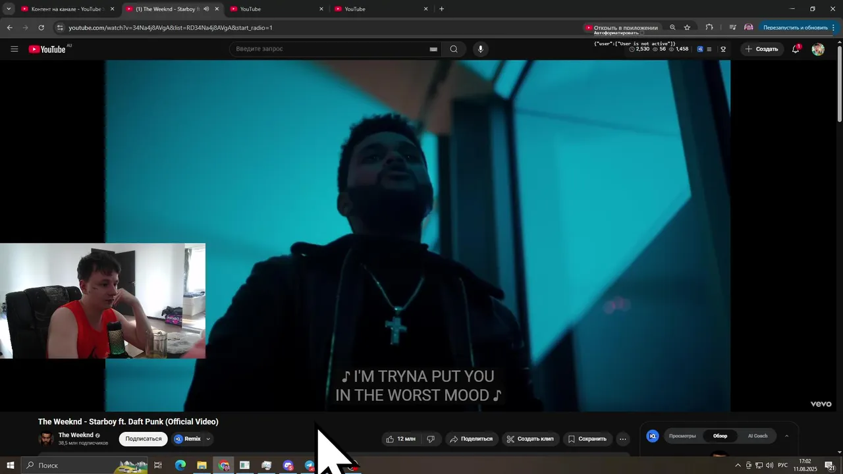Open media controls icon in toolbar

(x=732, y=28)
